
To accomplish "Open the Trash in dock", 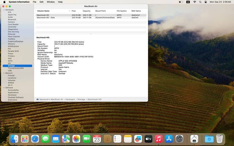I will pyautogui.click(x=220, y=139).
